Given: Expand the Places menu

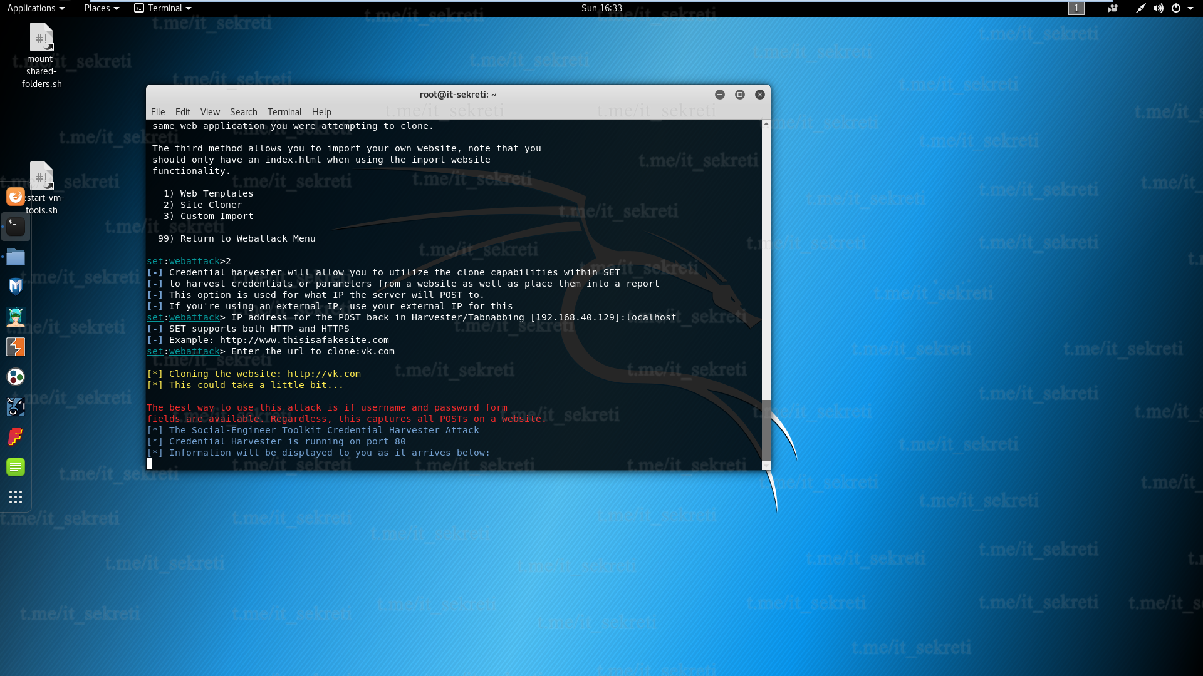Looking at the screenshot, I should coord(101,8).
